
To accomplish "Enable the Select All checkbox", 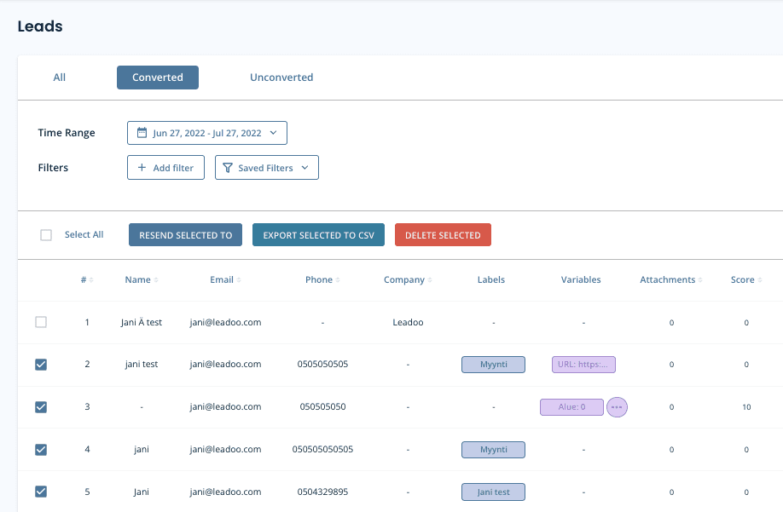I will pos(46,234).
